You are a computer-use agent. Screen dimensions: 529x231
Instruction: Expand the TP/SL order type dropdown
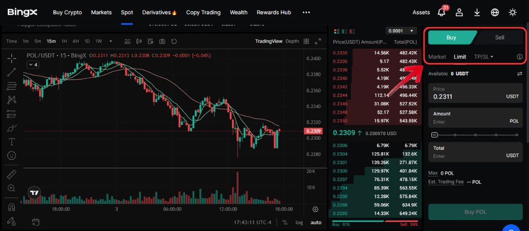pyautogui.click(x=484, y=57)
